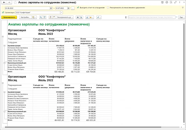
Task: Select the June total withheld cell '65 712,00'
Action: 72,72
